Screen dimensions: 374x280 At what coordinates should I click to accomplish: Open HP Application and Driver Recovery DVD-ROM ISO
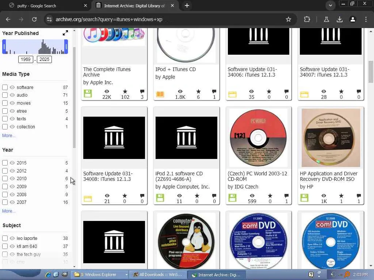pos(328,176)
